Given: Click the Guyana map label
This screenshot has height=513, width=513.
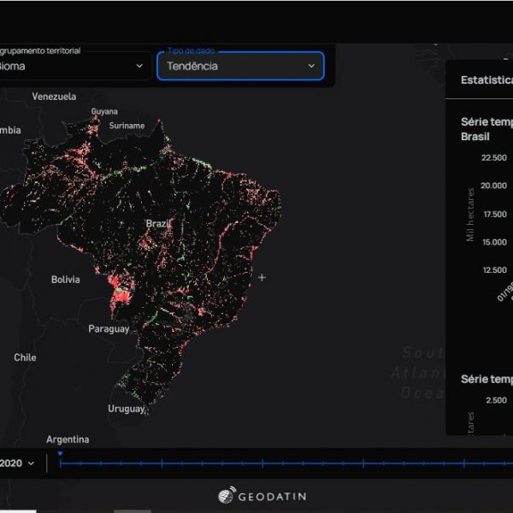Looking at the screenshot, I should [104, 111].
